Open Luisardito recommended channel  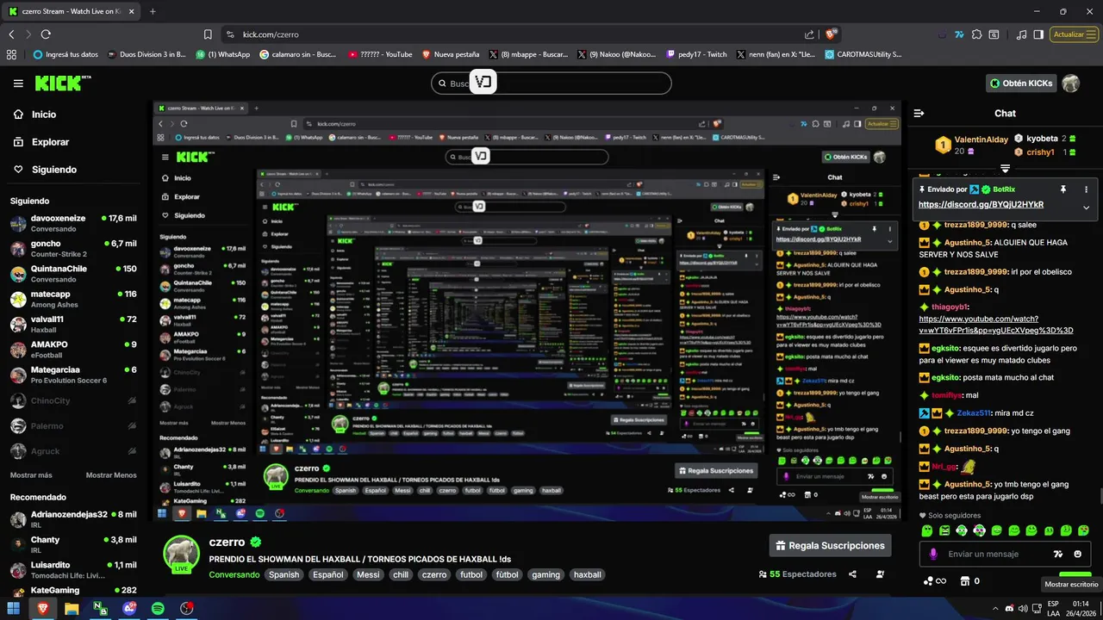(x=73, y=570)
